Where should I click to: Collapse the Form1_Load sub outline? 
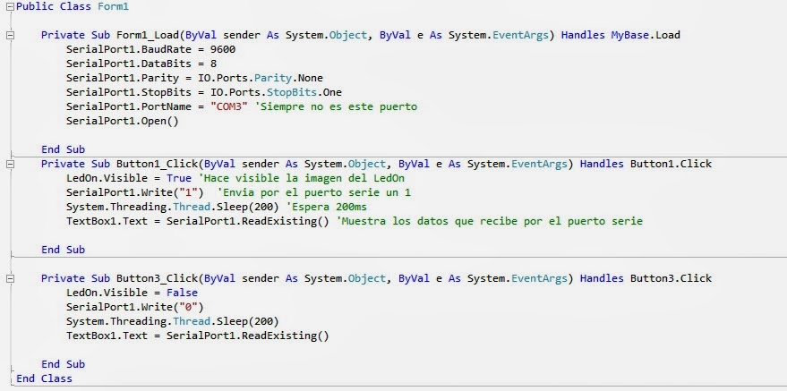point(11,36)
